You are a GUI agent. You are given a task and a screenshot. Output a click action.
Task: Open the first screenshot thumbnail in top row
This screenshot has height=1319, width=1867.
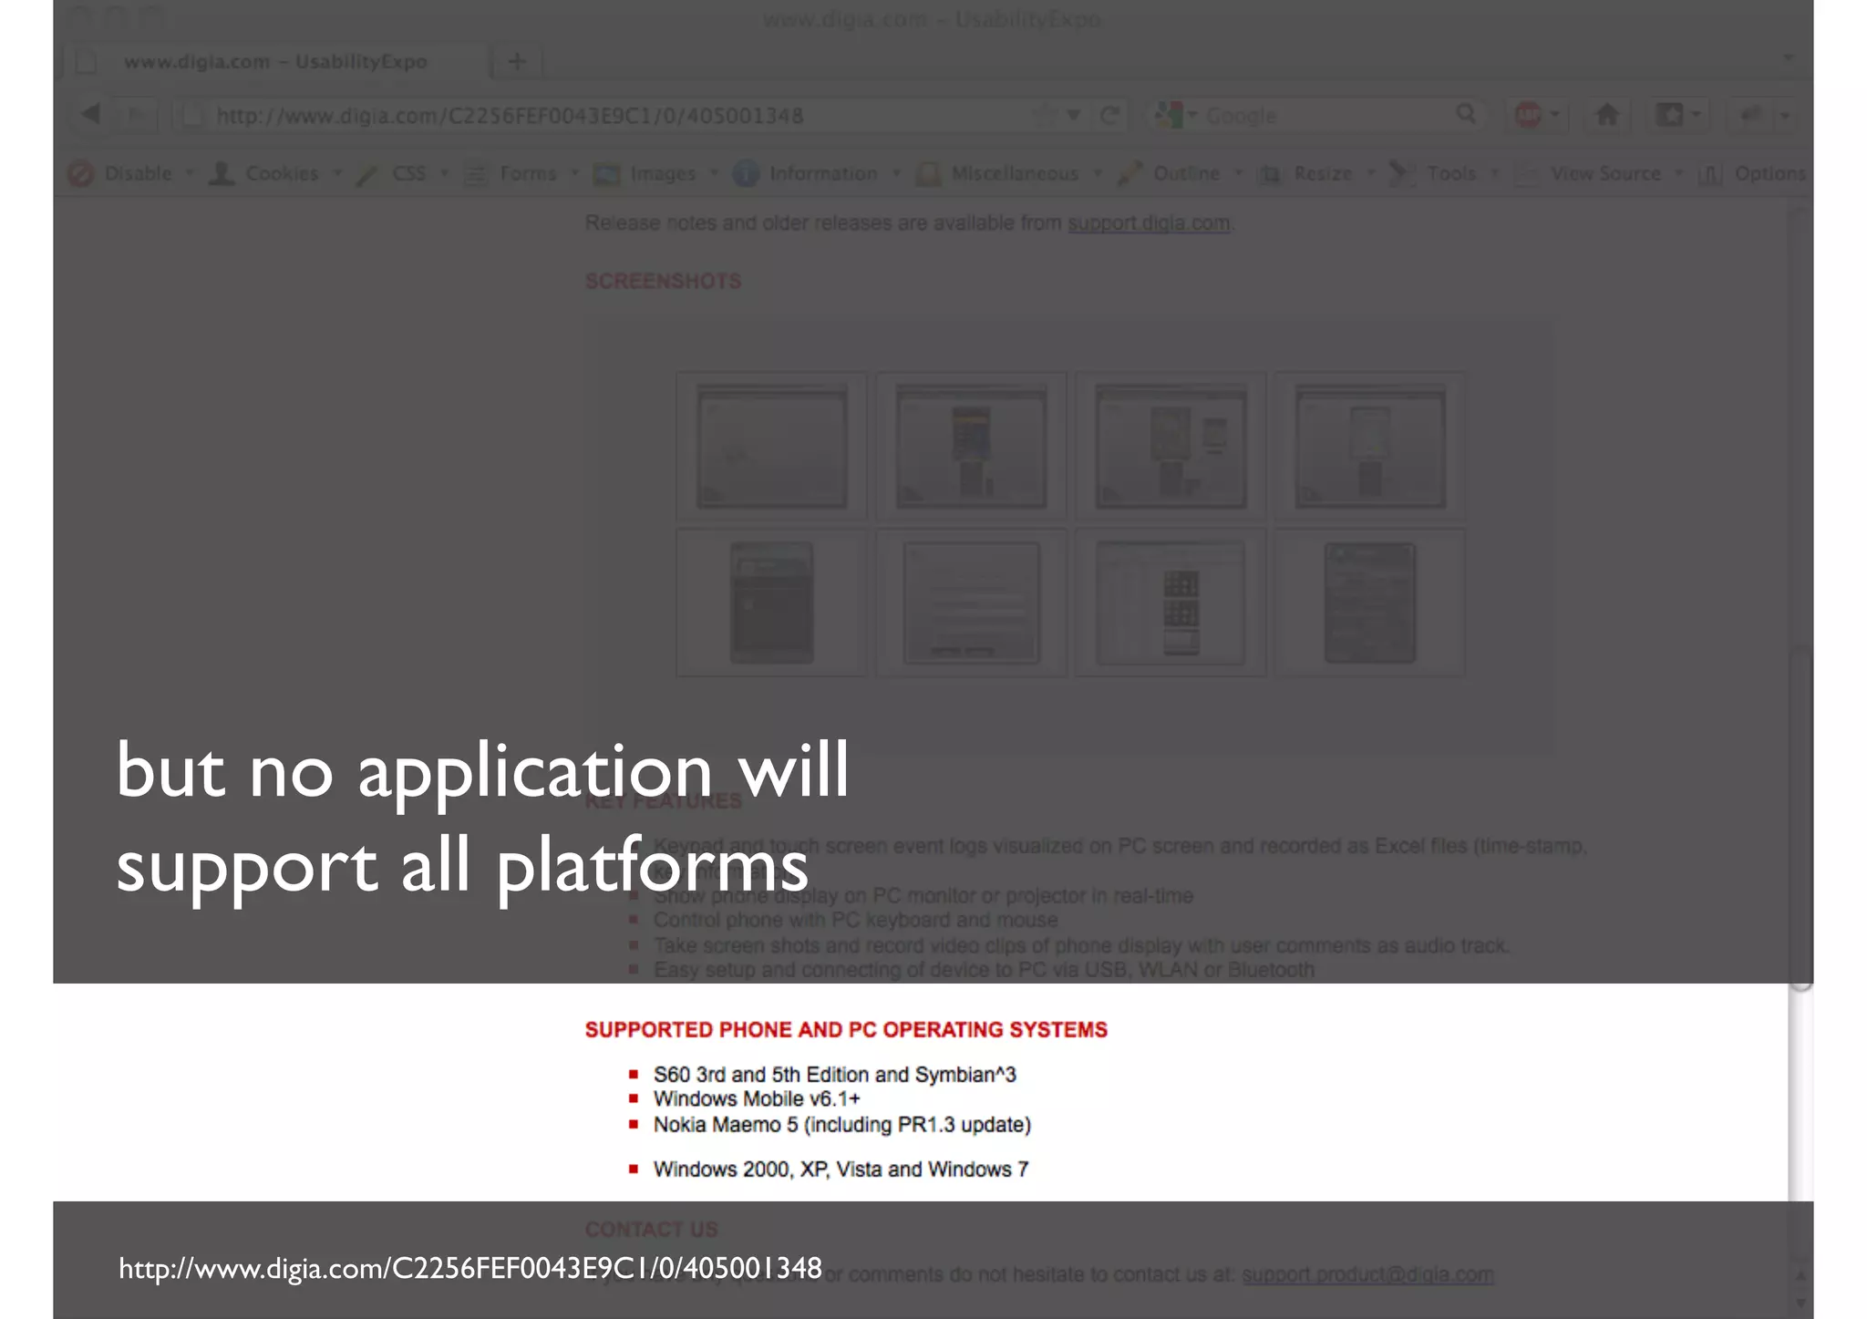771,446
